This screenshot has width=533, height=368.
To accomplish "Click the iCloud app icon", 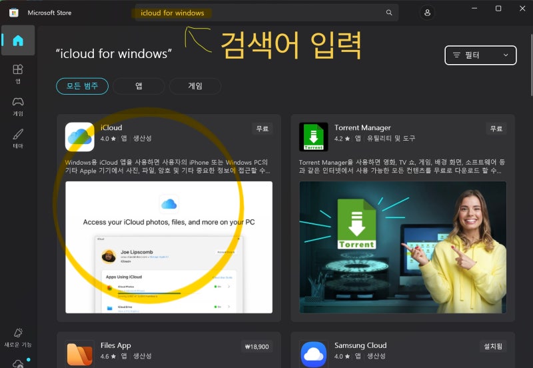I will (x=79, y=137).
